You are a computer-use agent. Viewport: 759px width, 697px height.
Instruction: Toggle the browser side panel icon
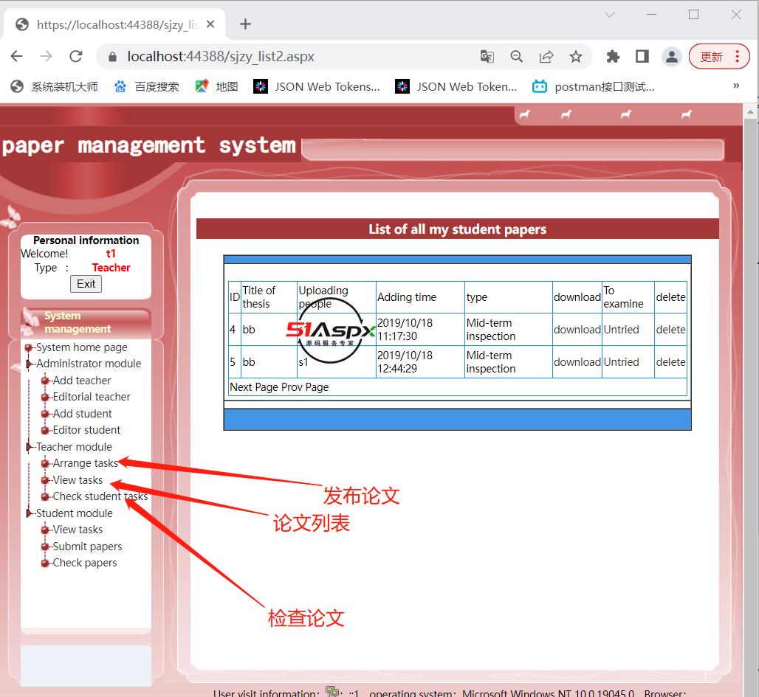click(642, 57)
